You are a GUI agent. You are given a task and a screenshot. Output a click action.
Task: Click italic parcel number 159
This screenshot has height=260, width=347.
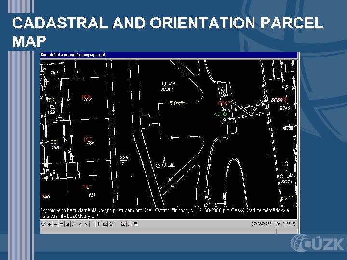coord(52,112)
